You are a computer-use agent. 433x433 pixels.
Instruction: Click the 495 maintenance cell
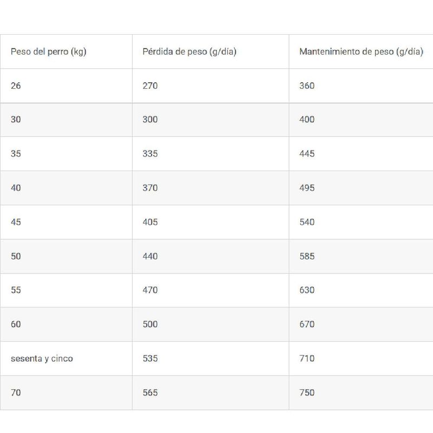[307, 188]
